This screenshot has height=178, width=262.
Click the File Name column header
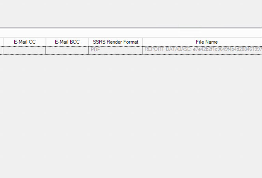[202, 42]
